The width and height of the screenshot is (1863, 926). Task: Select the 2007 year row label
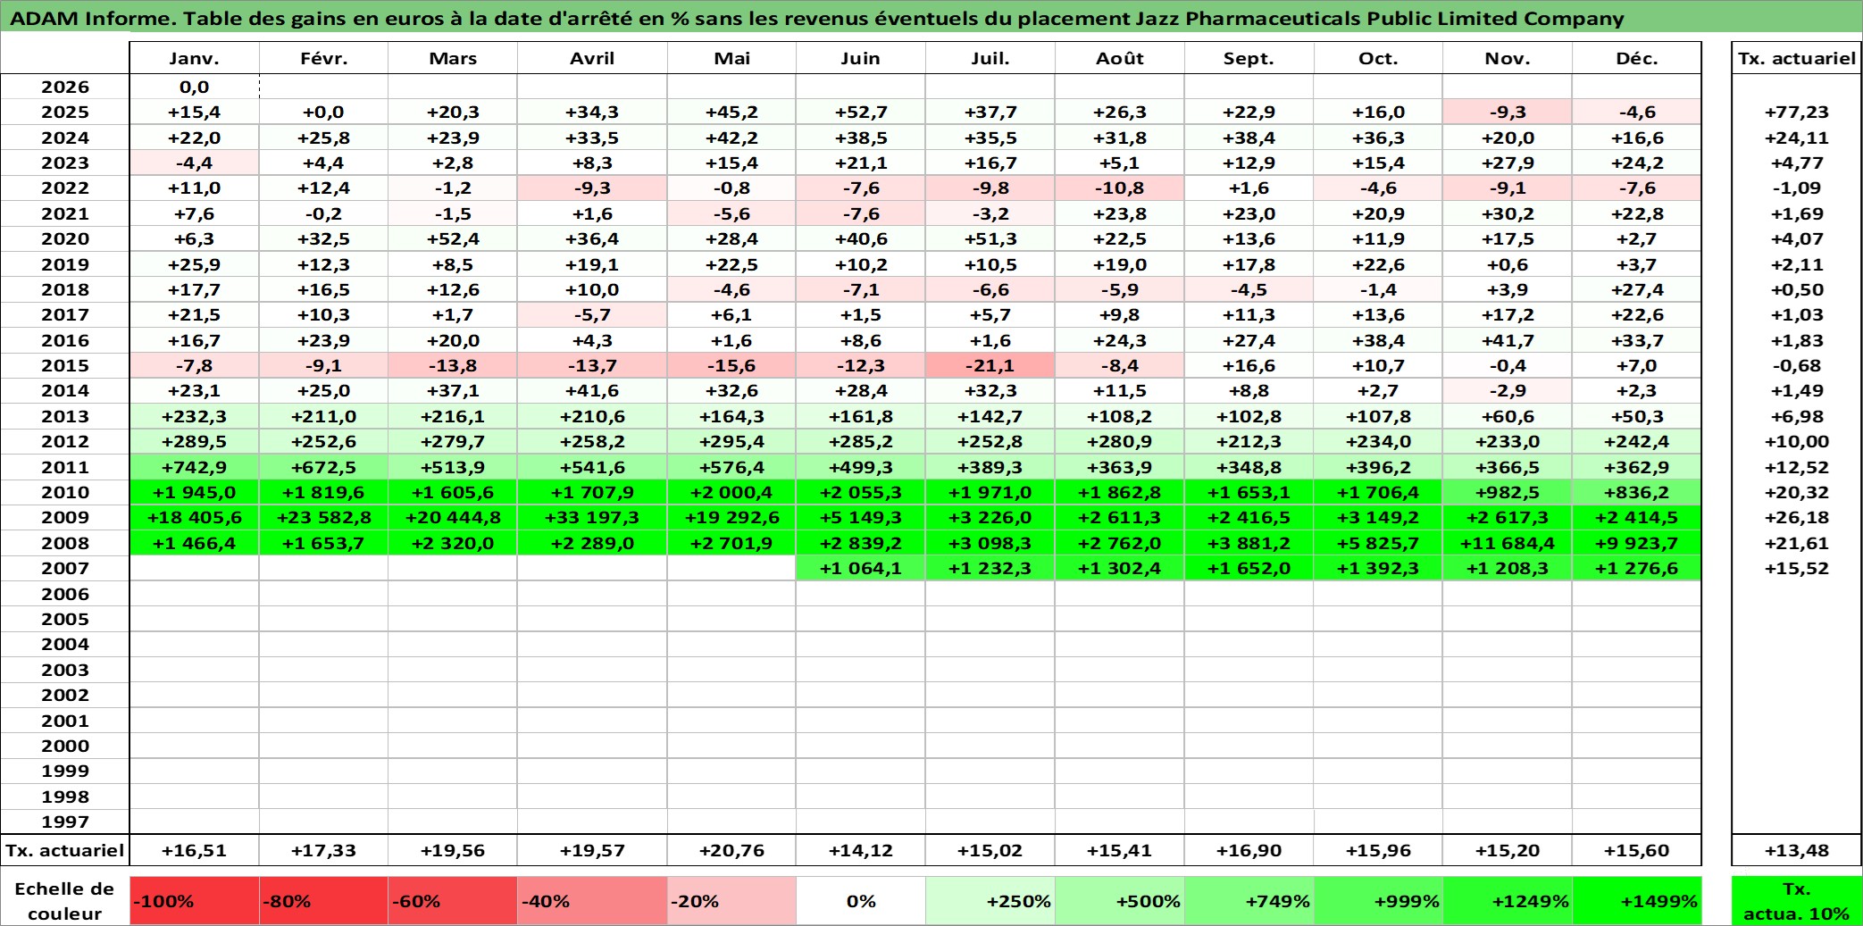65,568
